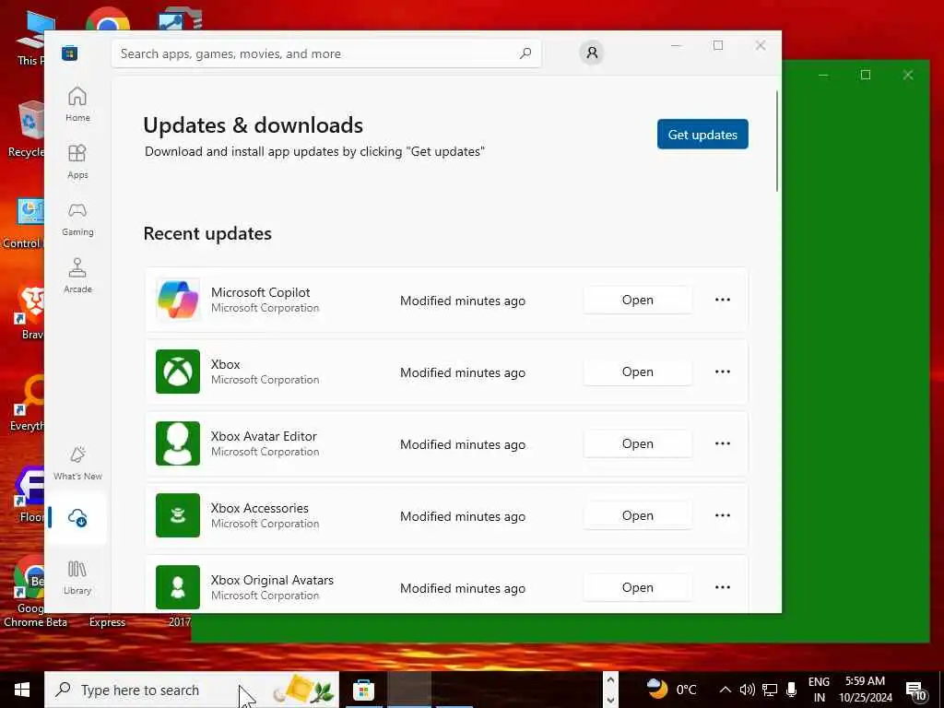This screenshot has width=944, height=708.
Task: Click the Recycle Bin desktop icon
Action: tap(25, 129)
